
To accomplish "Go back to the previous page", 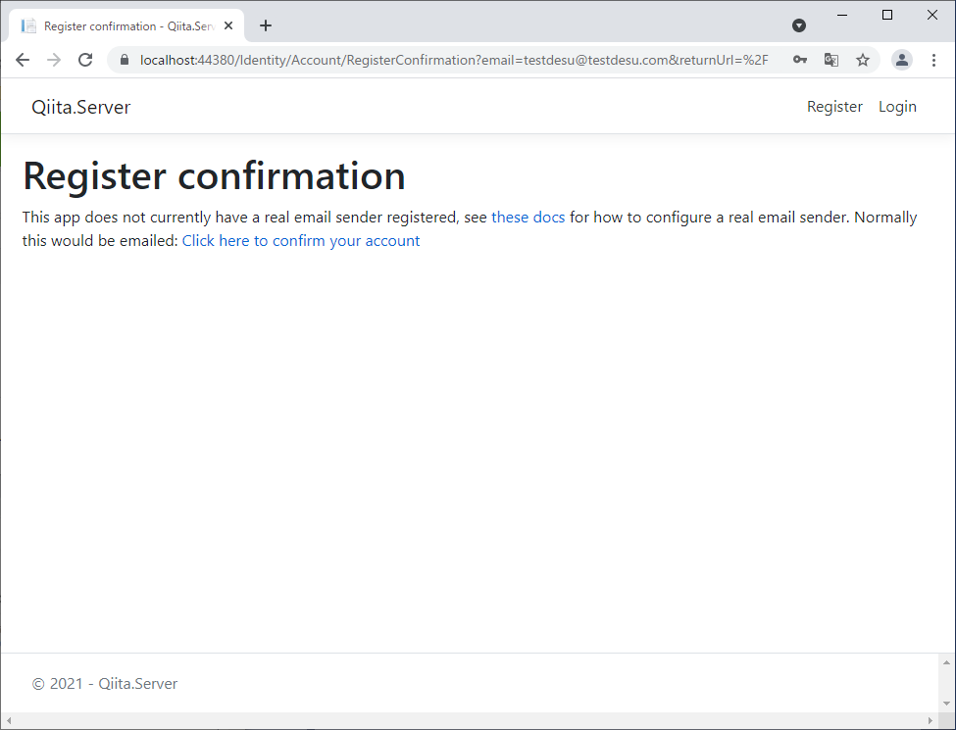I will (x=23, y=60).
